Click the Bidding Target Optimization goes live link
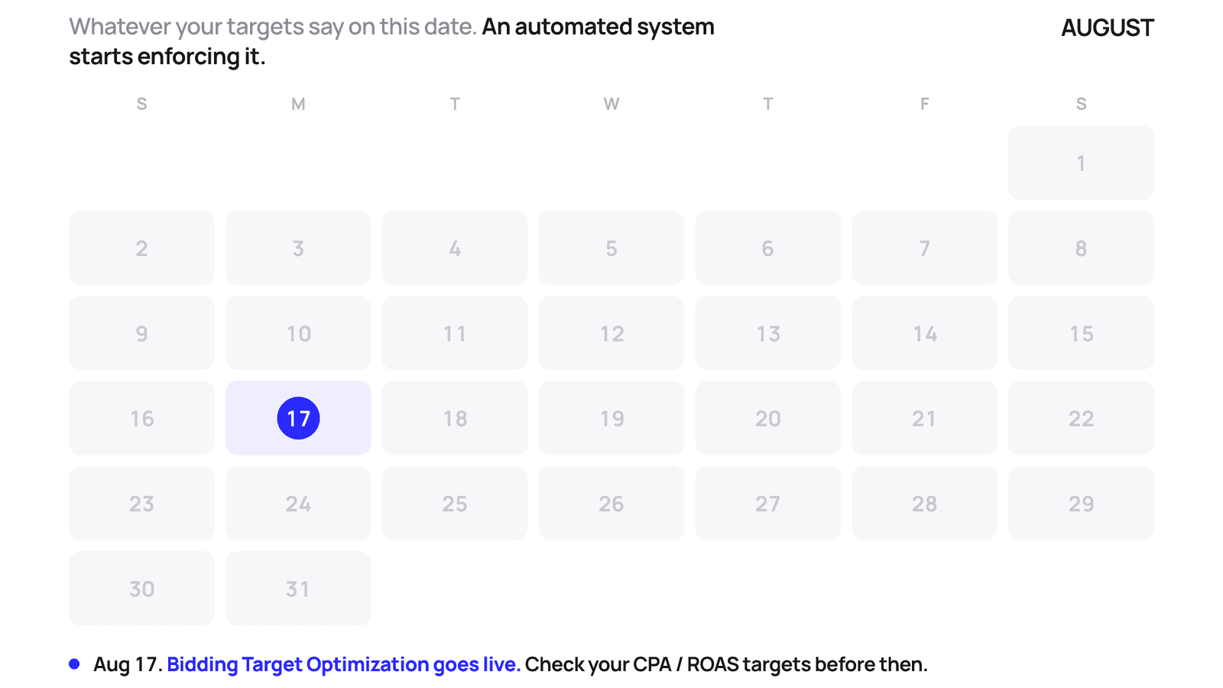 pyautogui.click(x=343, y=664)
